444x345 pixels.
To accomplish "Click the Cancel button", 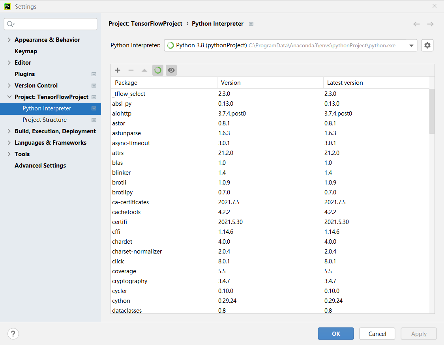I will 377,334.
